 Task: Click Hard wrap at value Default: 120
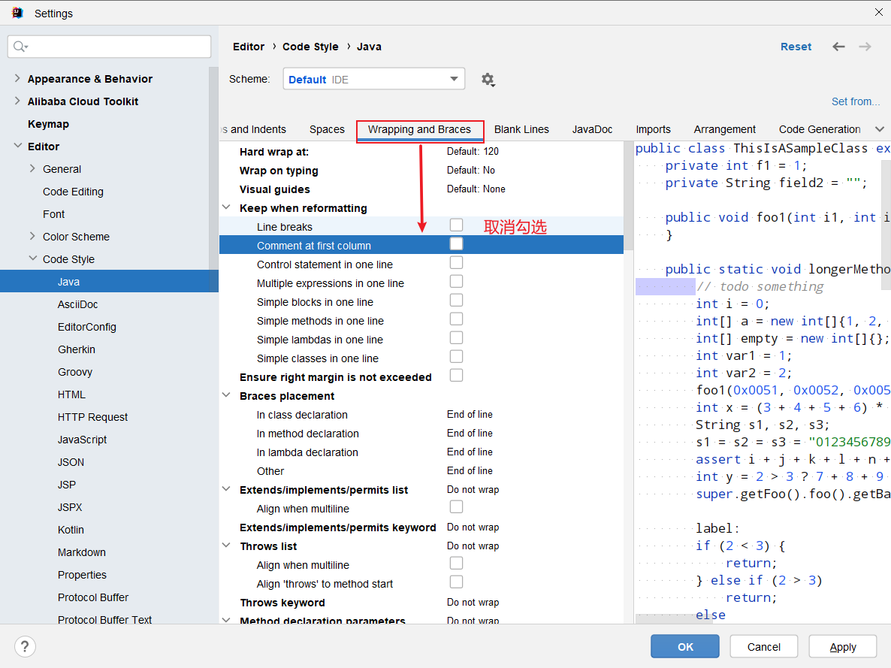pos(473,151)
